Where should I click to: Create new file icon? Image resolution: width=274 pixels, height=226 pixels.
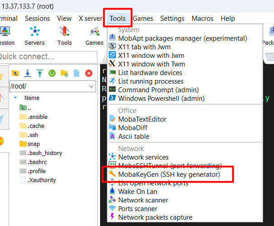coord(77,73)
